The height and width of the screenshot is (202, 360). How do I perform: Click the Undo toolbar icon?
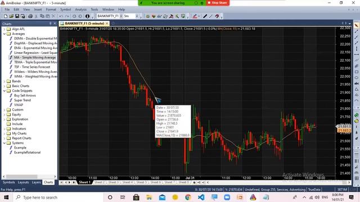[x=61, y=16]
